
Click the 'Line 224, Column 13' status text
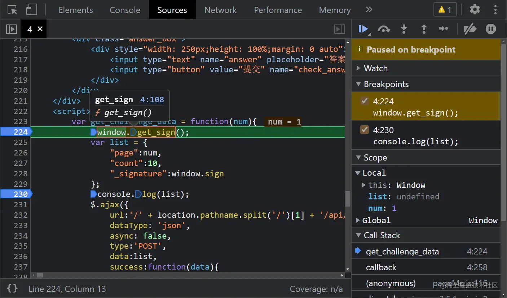click(67, 289)
